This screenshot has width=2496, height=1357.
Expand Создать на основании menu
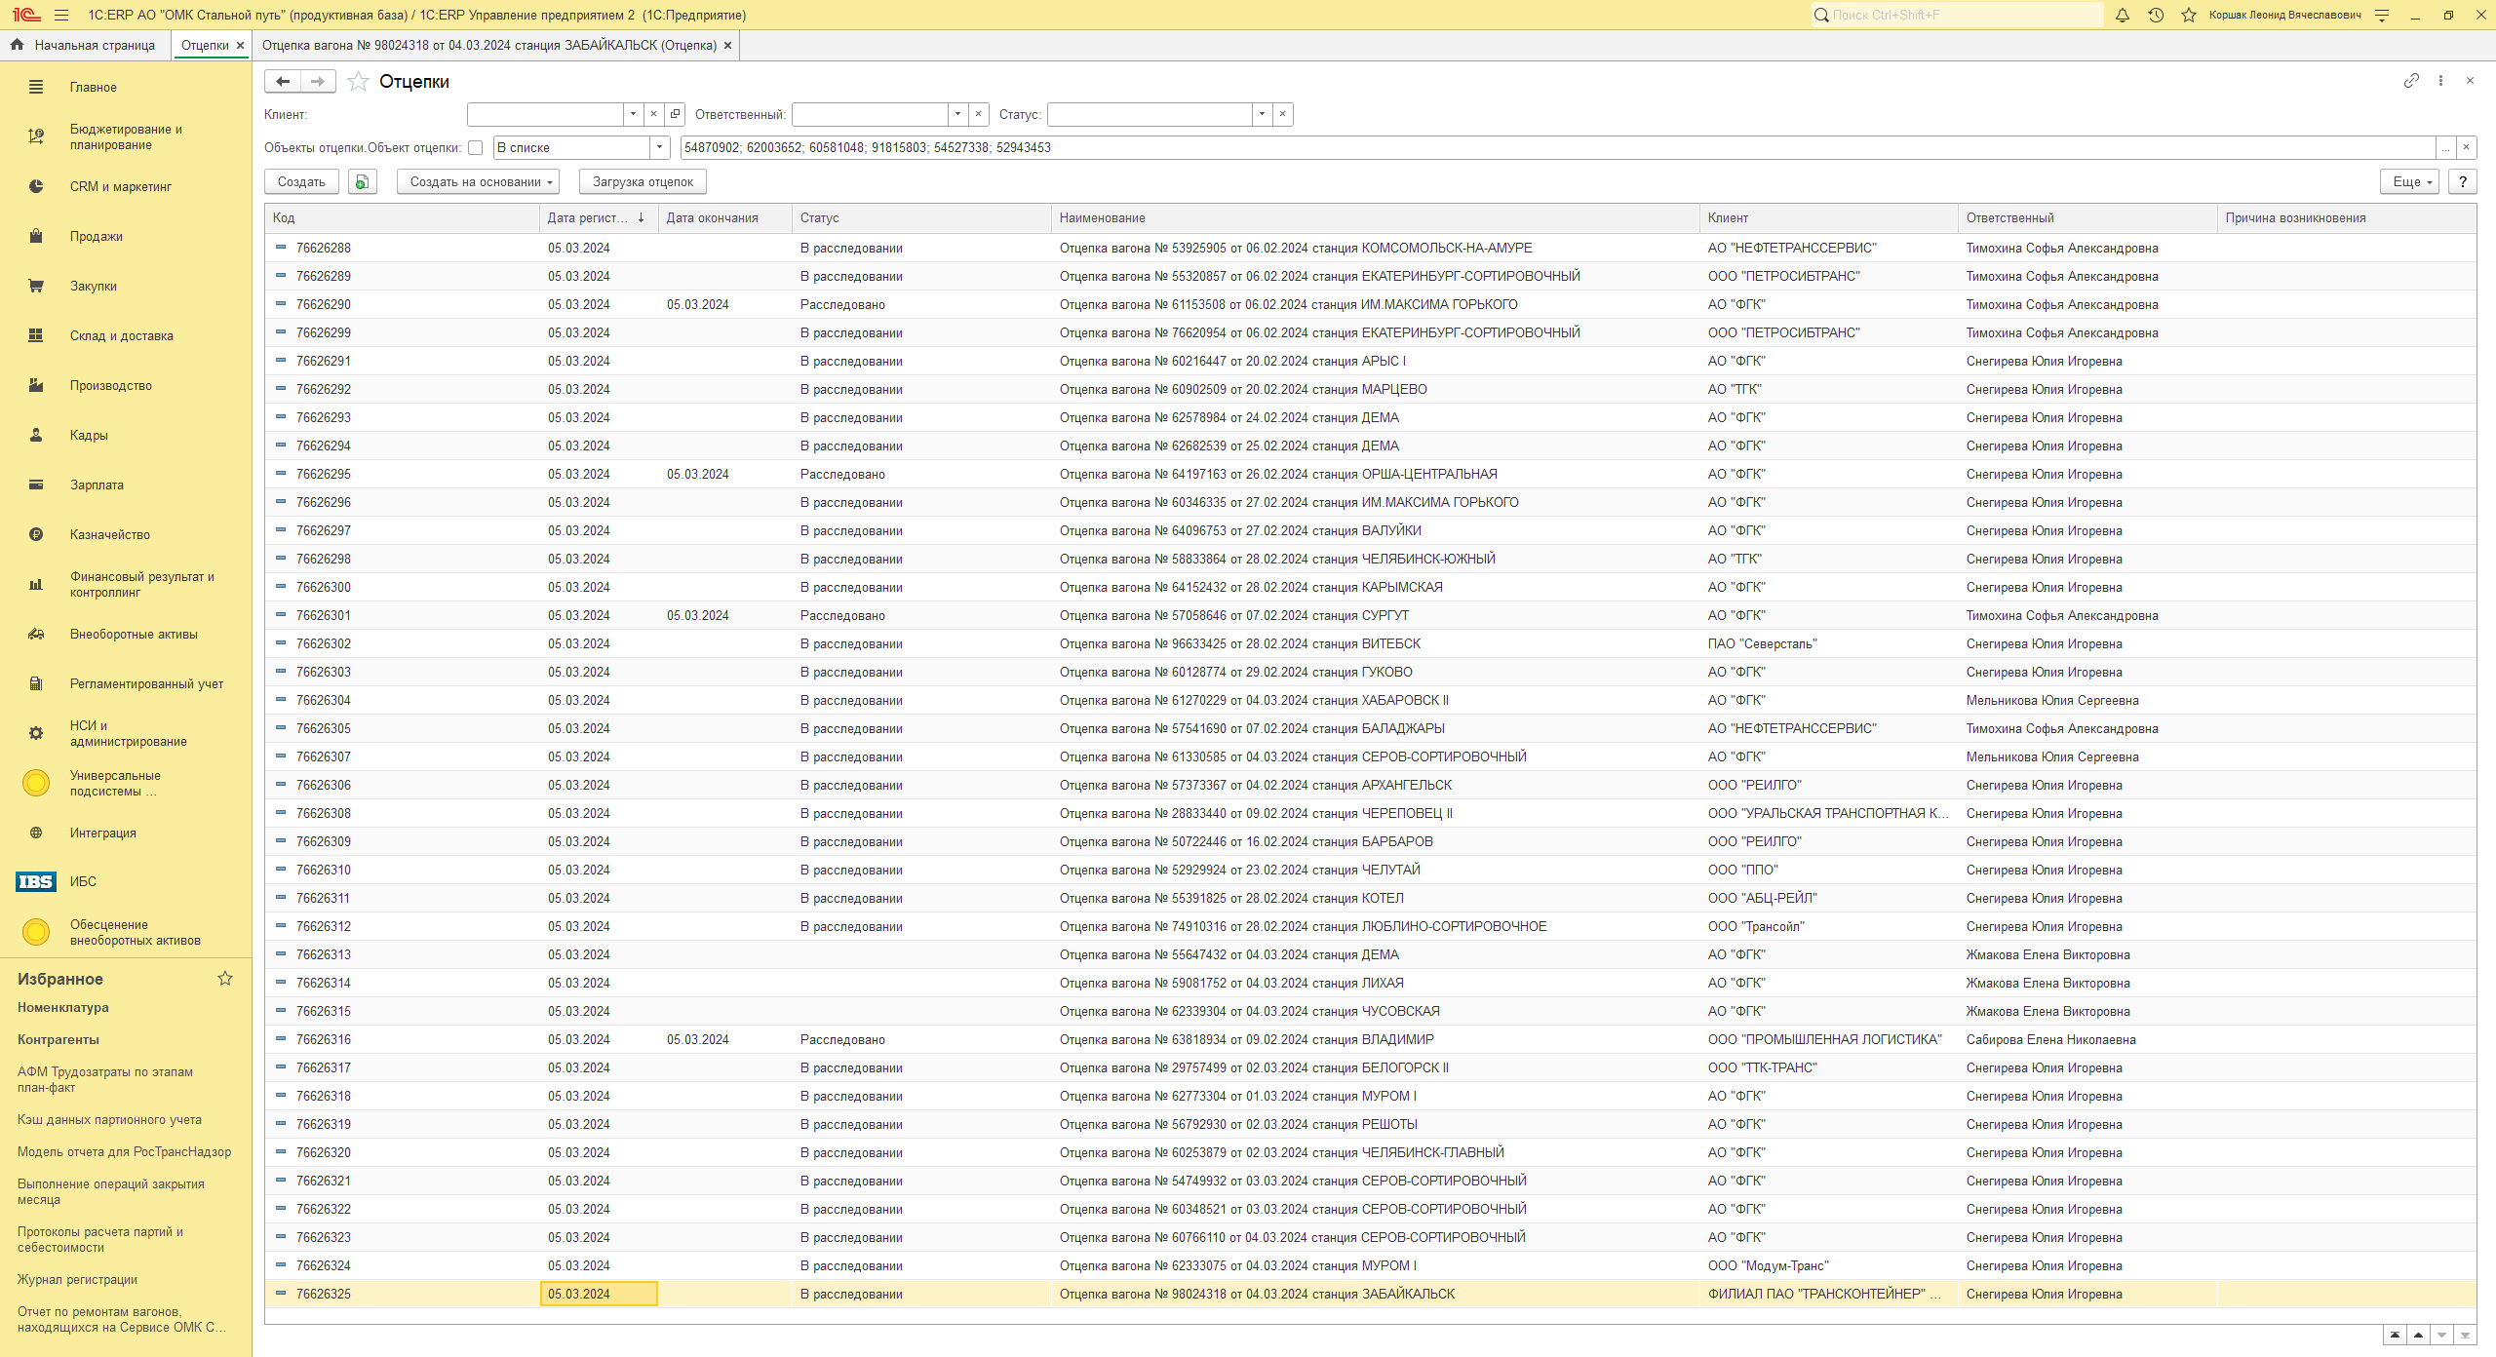pyautogui.click(x=478, y=181)
